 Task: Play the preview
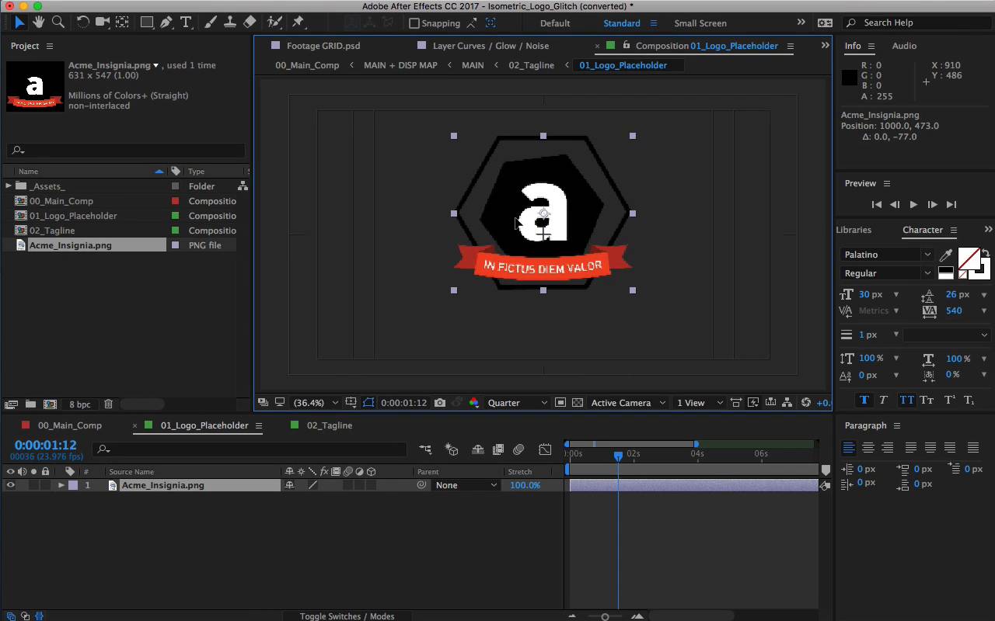tap(913, 204)
